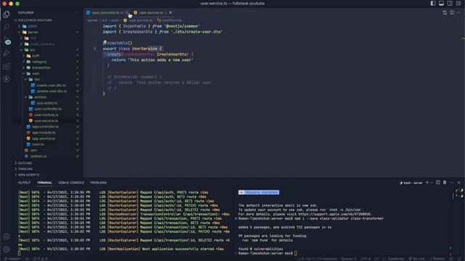Close the user.service.ts tab
This screenshot has width=465, height=261.
point(170,13)
